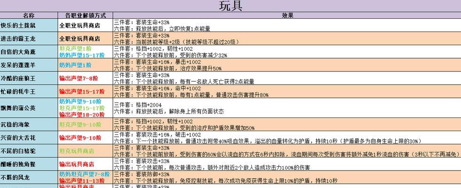Click the cell 飘舞的蒲公英

pyautogui.click(x=29, y=108)
